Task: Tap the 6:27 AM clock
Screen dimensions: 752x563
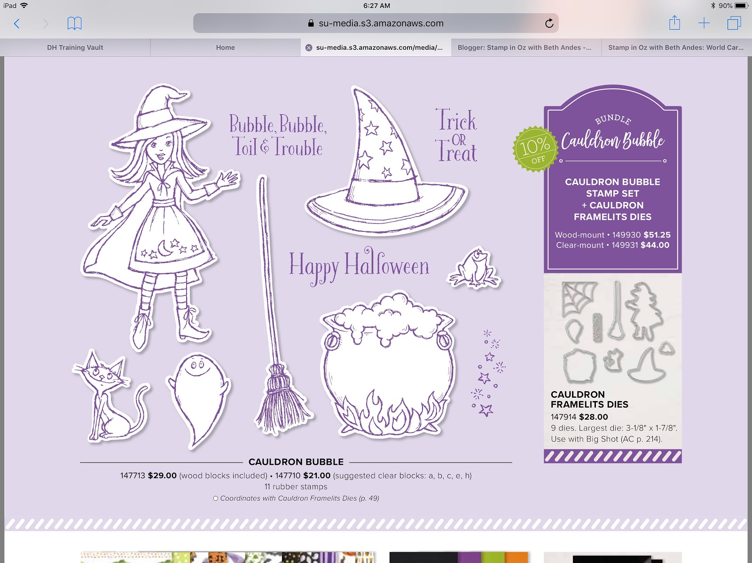Action: point(376,6)
